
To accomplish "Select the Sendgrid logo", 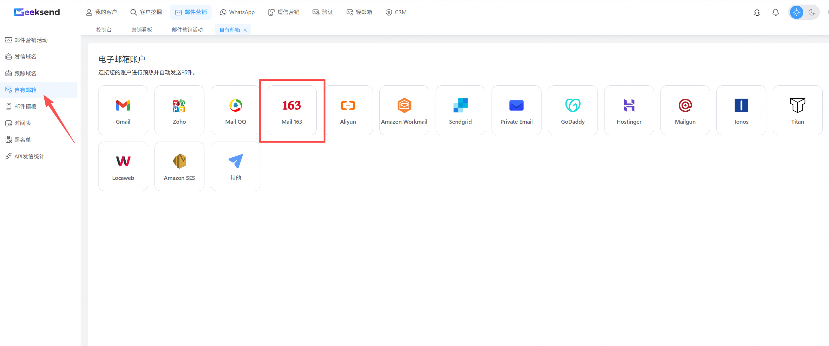I will [460, 105].
